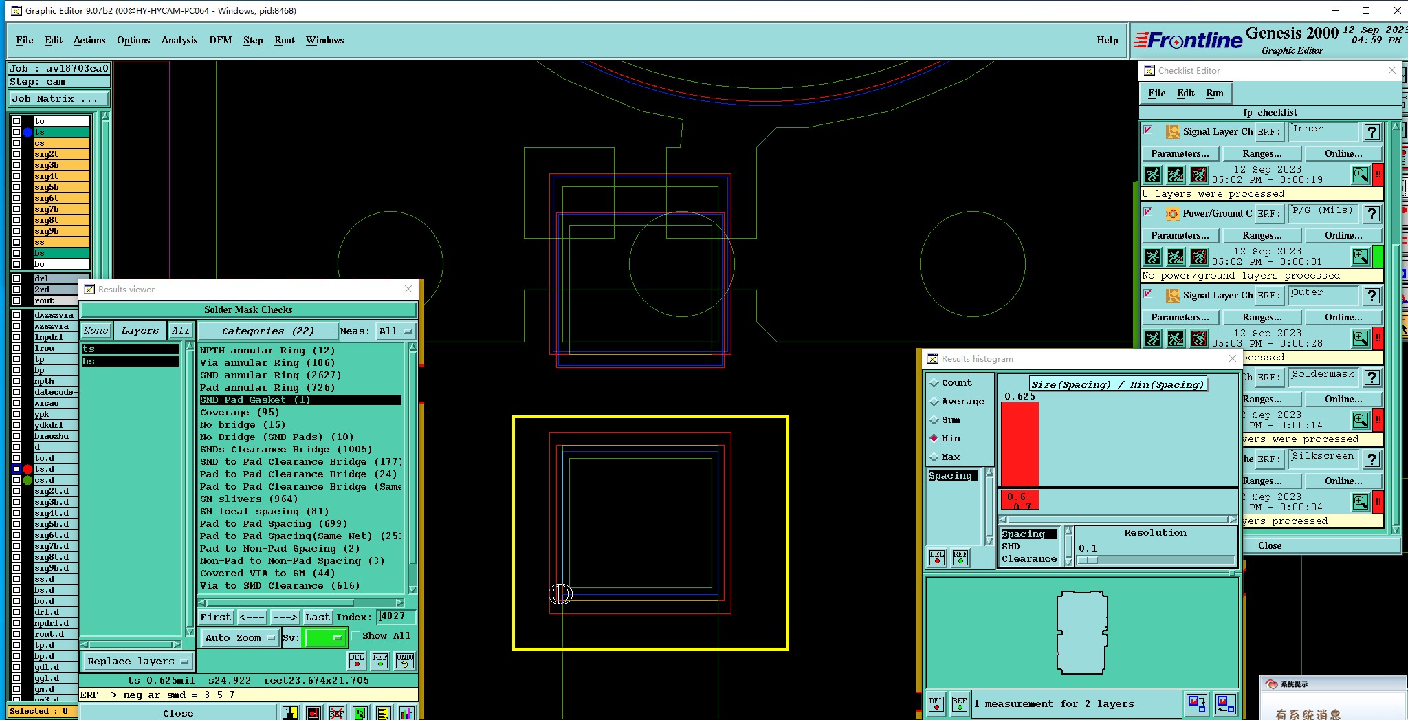The image size is (1408, 720).
Task: Open the Job Matrix ... selector
Action: coord(58,99)
